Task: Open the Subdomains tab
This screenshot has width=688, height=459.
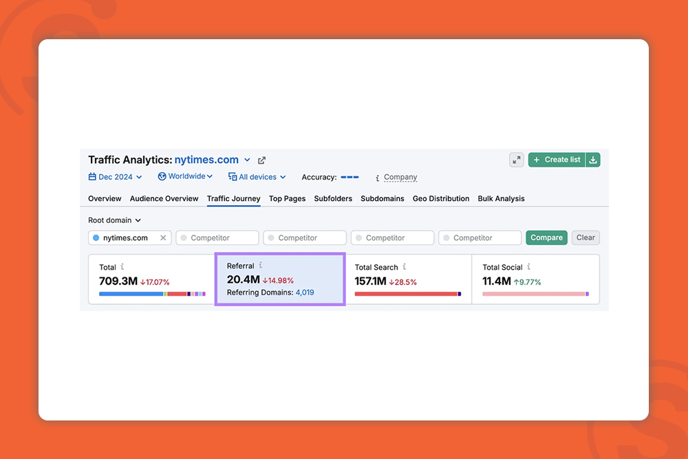Action: [382, 199]
